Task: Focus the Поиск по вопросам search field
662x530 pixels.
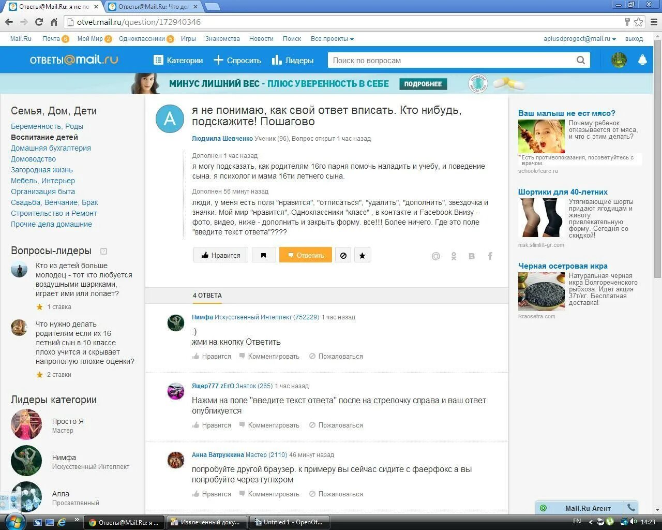Action: click(x=453, y=60)
